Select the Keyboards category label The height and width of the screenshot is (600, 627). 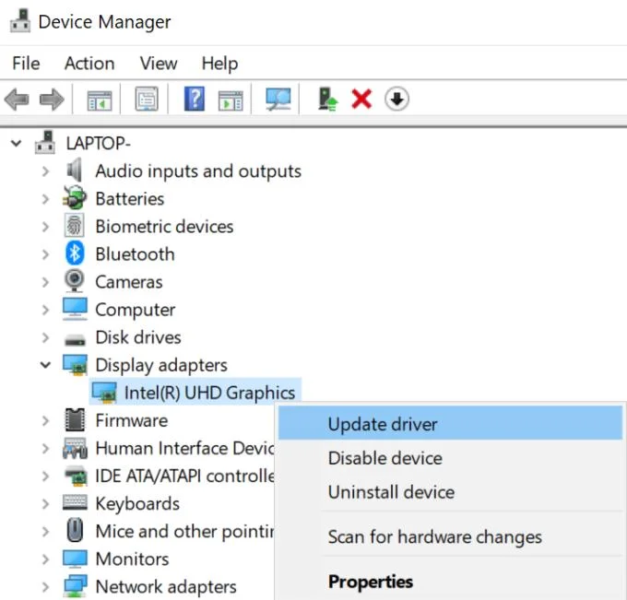[137, 503]
